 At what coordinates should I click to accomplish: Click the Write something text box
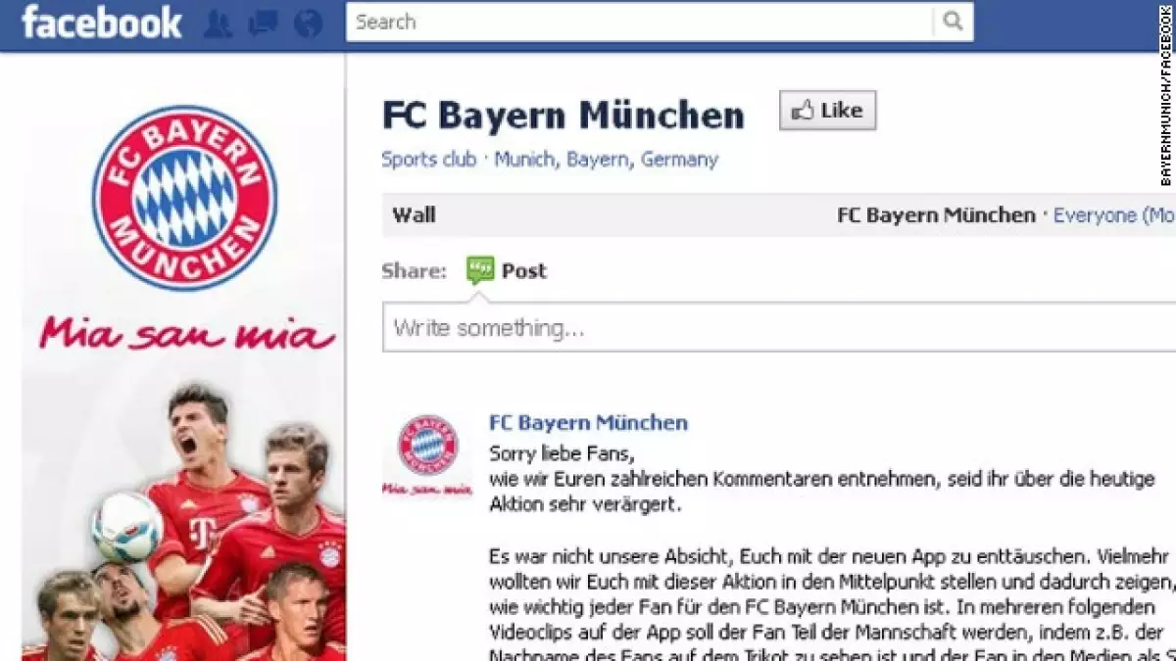click(779, 327)
